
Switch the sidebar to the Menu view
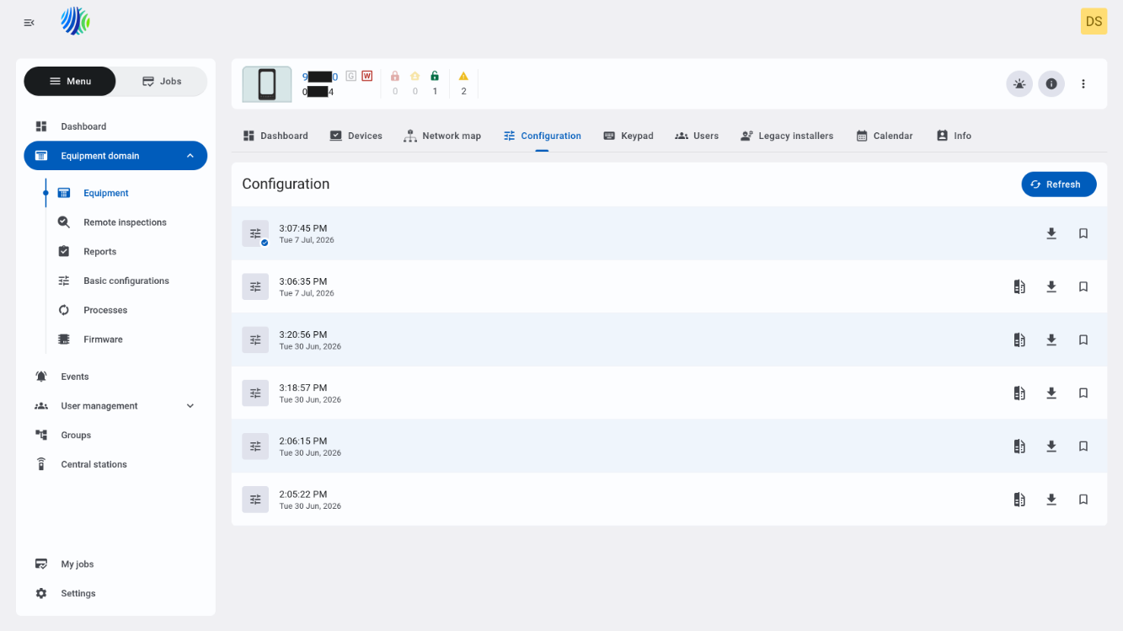tap(70, 81)
